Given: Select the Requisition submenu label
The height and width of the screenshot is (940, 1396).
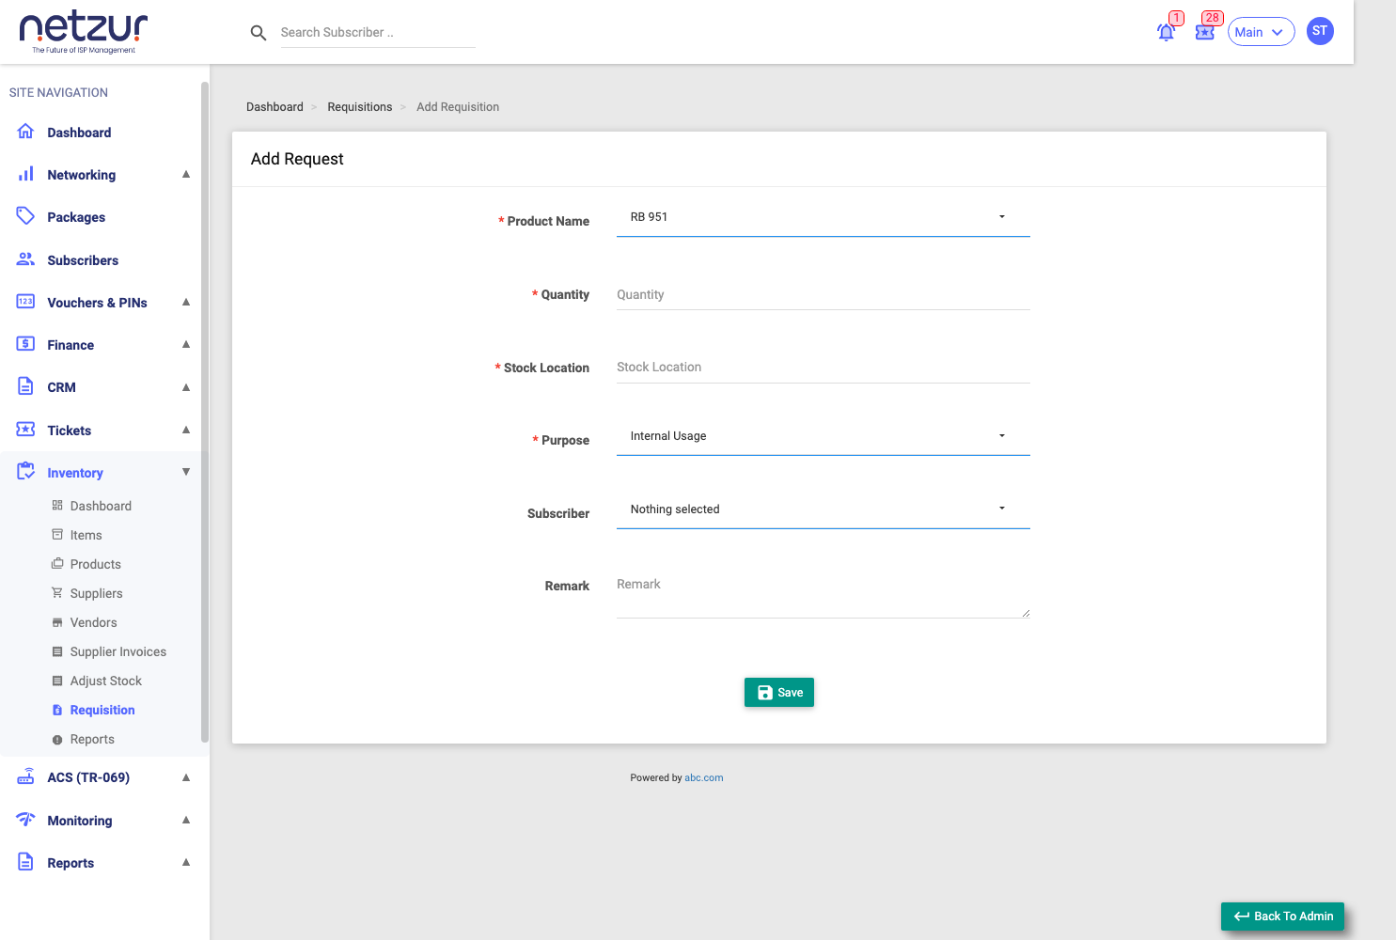Looking at the screenshot, I should [x=102, y=710].
